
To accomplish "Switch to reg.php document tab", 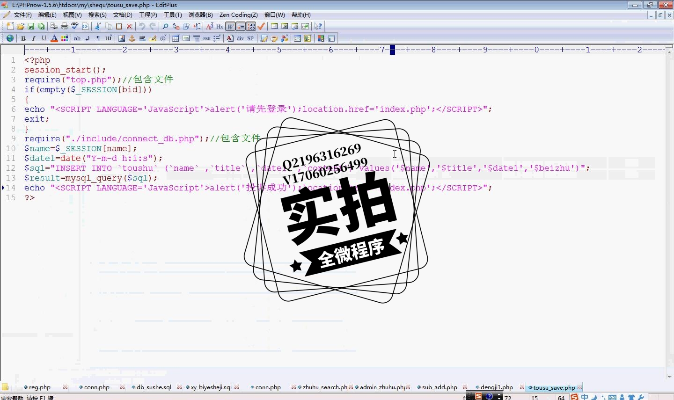I will 40,387.
